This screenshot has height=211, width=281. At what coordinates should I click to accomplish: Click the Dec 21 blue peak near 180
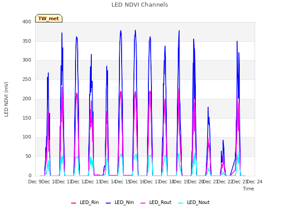point(208,107)
